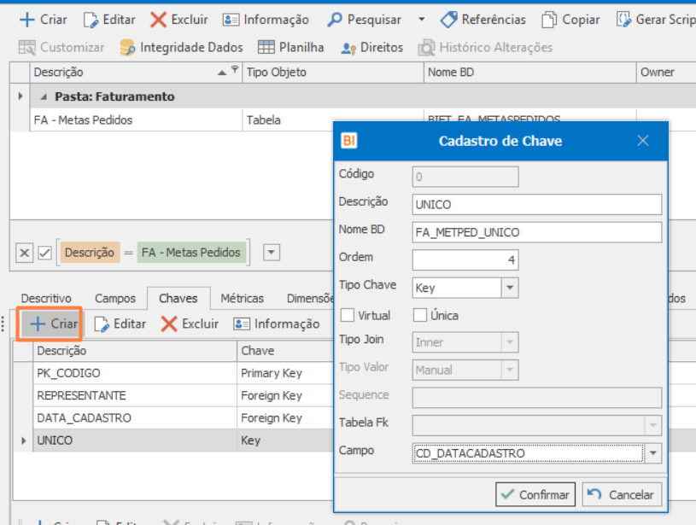The width and height of the screenshot is (696, 525).
Task: Open the Referências tool
Action: [483, 20]
